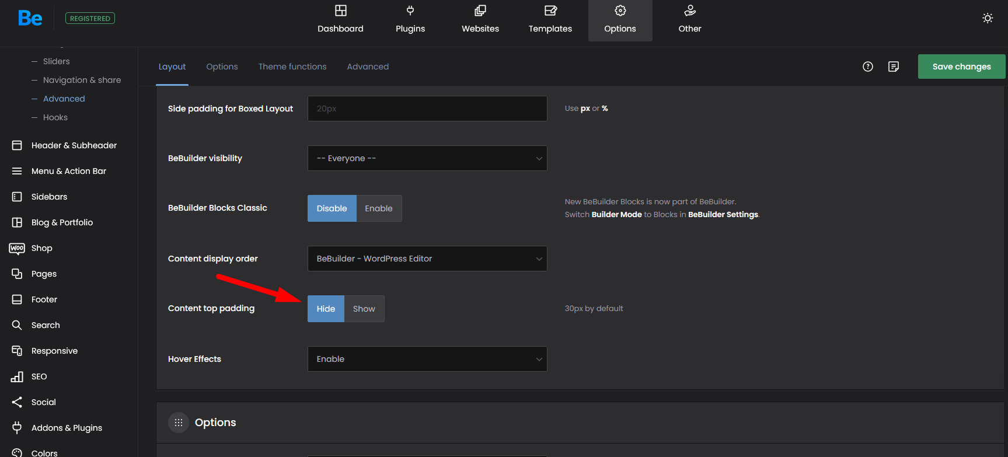Click the BeBuilder visibility label
Screen dimensions: 1008x457
tap(205, 158)
